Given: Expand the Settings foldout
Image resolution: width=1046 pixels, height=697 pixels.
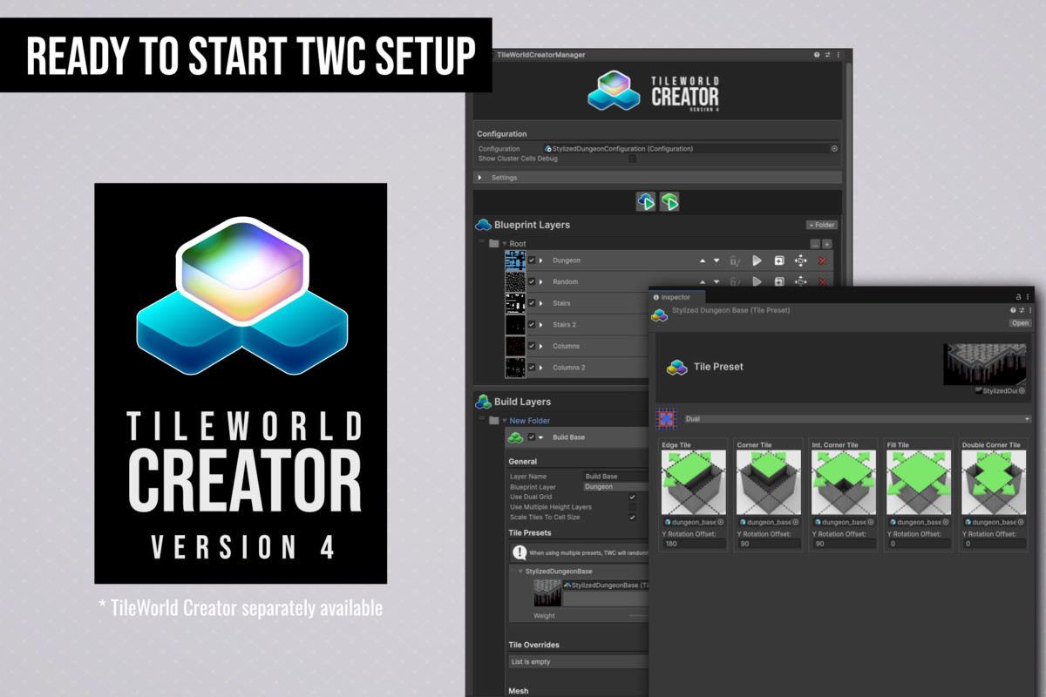Looking at the screenshot, I should 480,178.
